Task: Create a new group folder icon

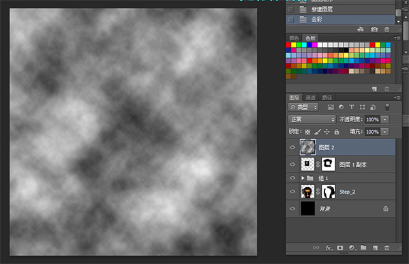Action: [363, 248]
